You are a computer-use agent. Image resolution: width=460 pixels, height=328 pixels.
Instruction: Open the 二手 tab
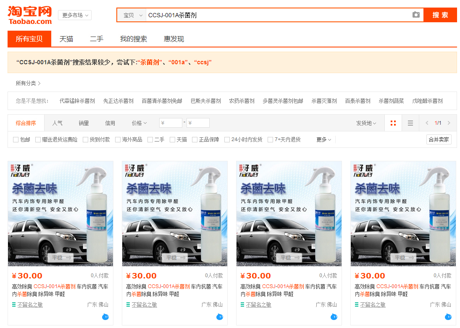click(x=97, y=39)
